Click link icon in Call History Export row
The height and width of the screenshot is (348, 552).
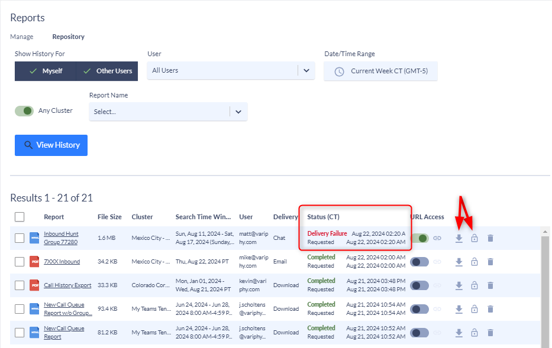[437, 285]
